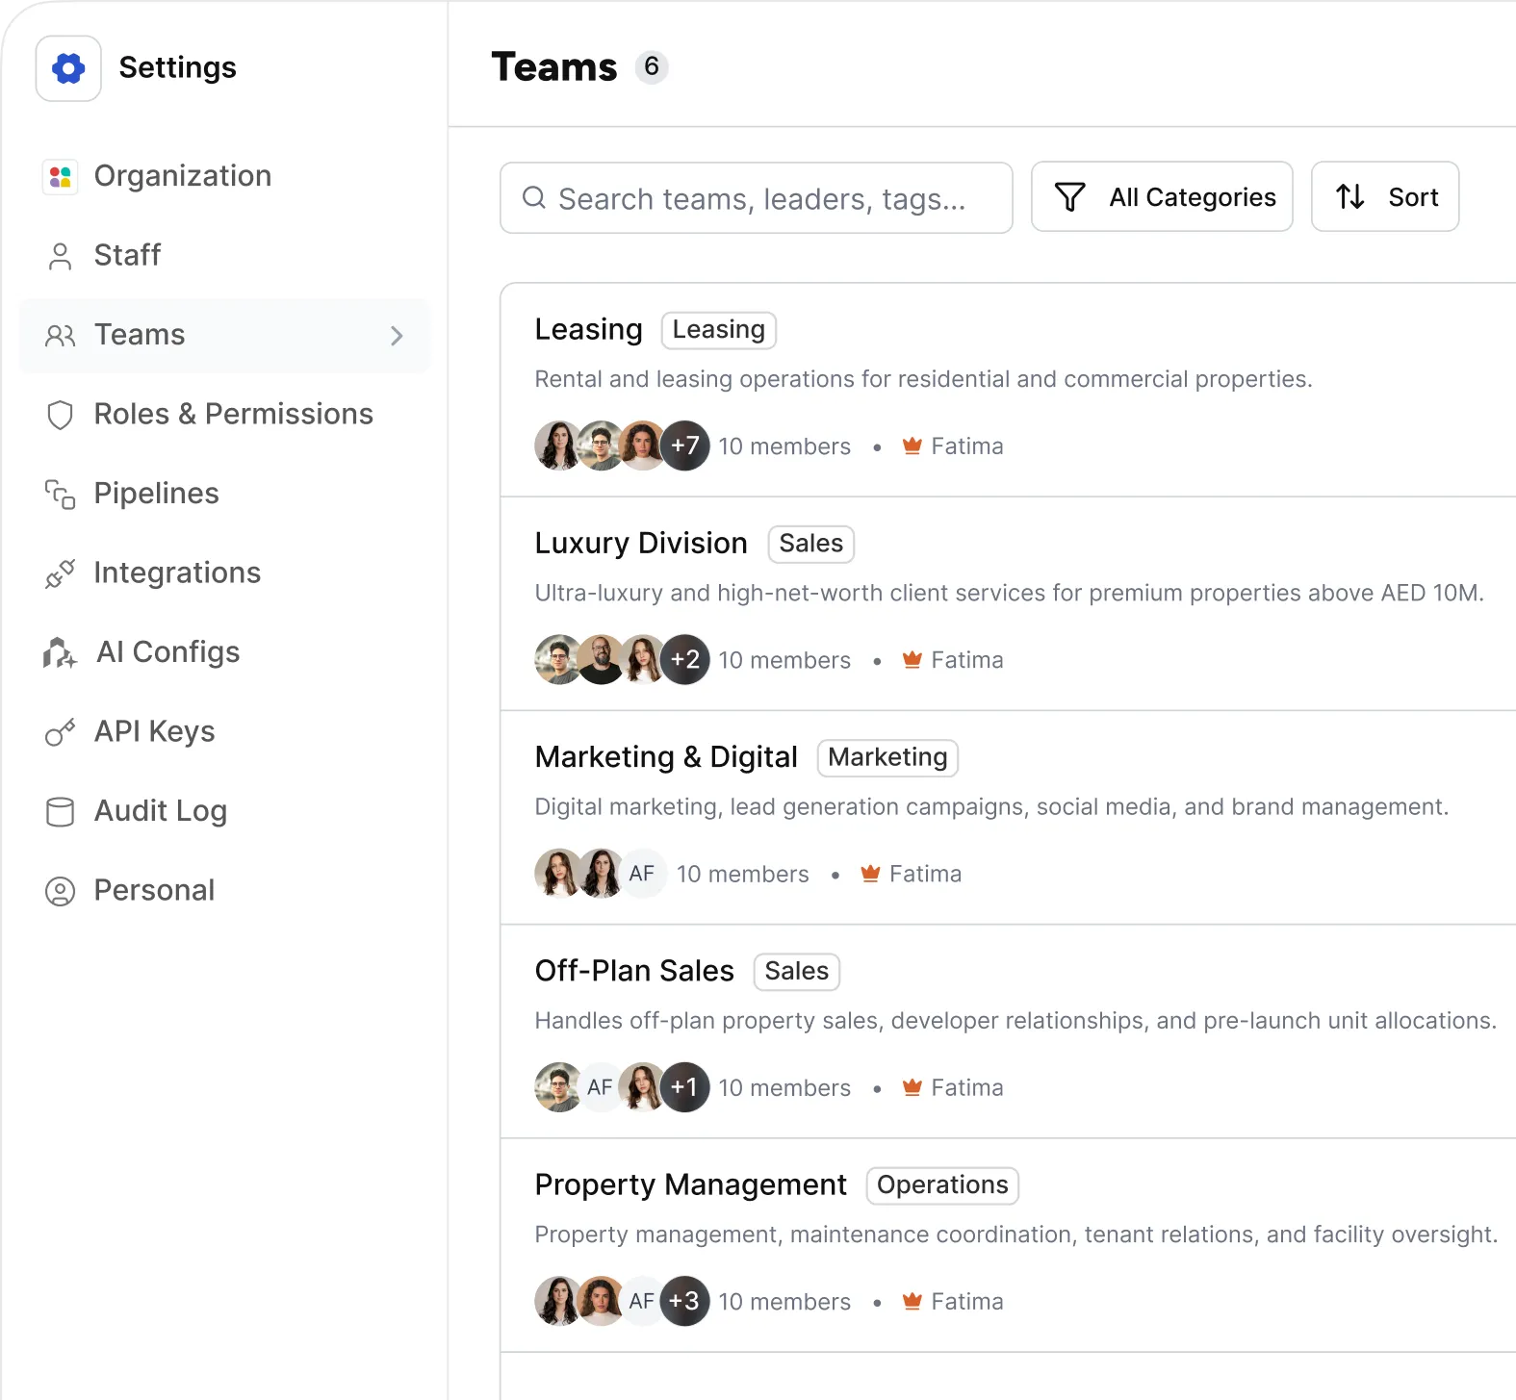Click the Sales tag on Luxury Division
Viewport: 1516px width, 1400px height.
point(811,544)
